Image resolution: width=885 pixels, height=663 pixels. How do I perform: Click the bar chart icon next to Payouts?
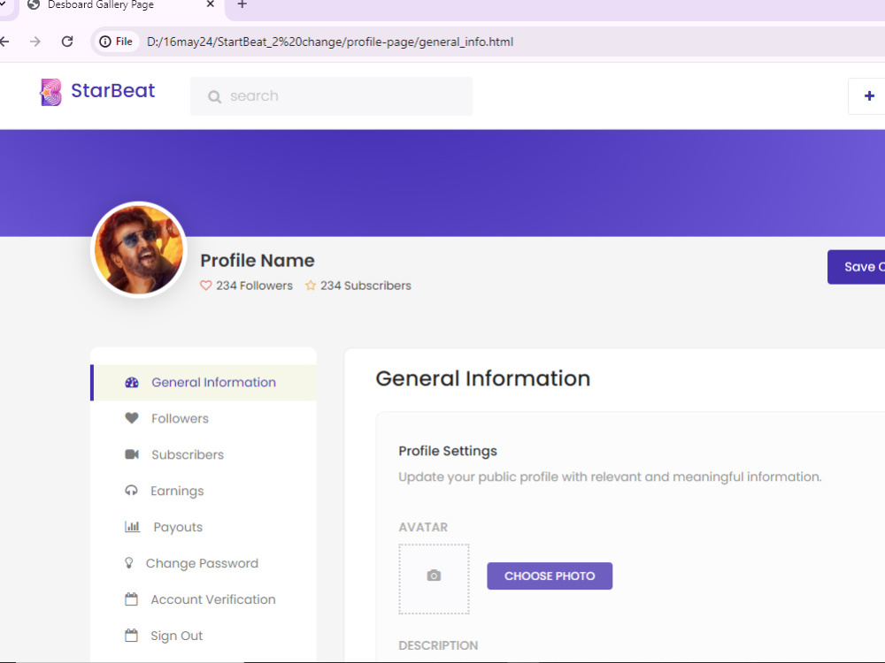click(132, 527)
